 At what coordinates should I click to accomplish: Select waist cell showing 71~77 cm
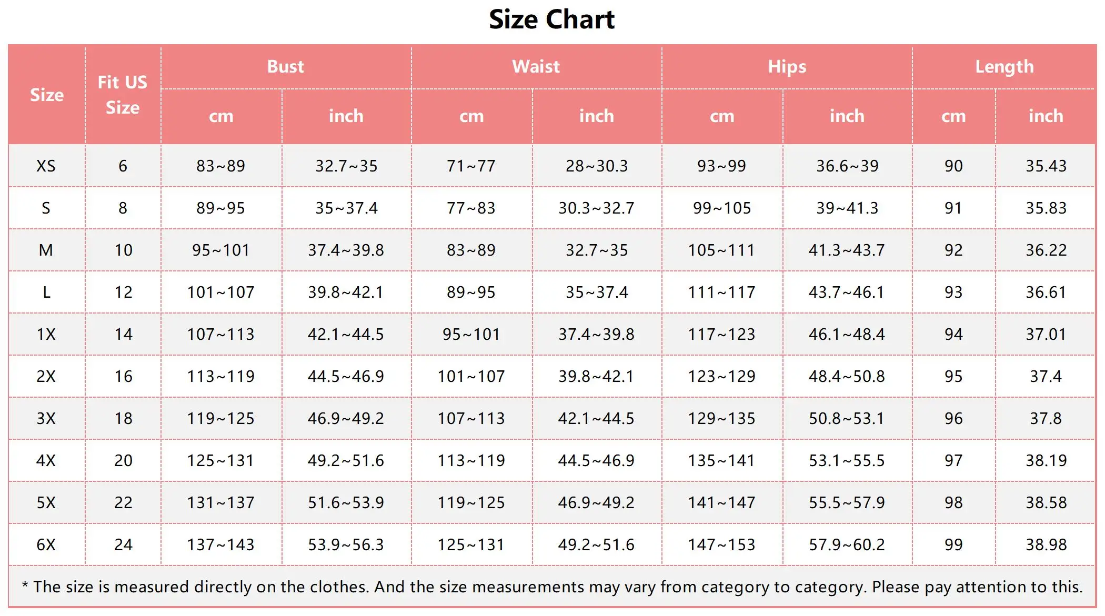(x=471, y=166)
